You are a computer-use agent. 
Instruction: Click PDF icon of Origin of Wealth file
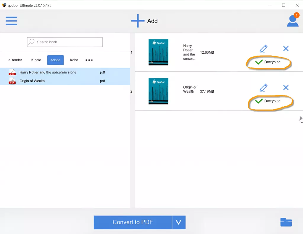[x=12, y=81]
